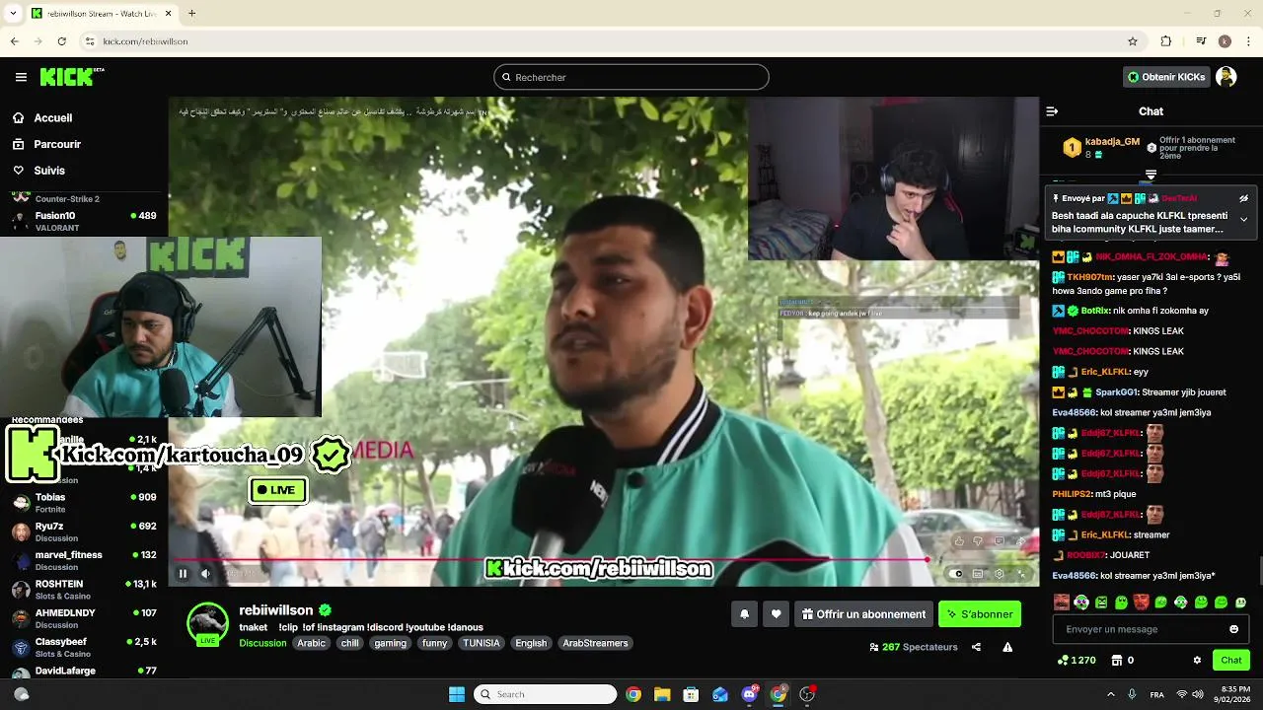The image size is (1263, 710).
Task: Pause the stream video
Action: click(x=183, y=573)
